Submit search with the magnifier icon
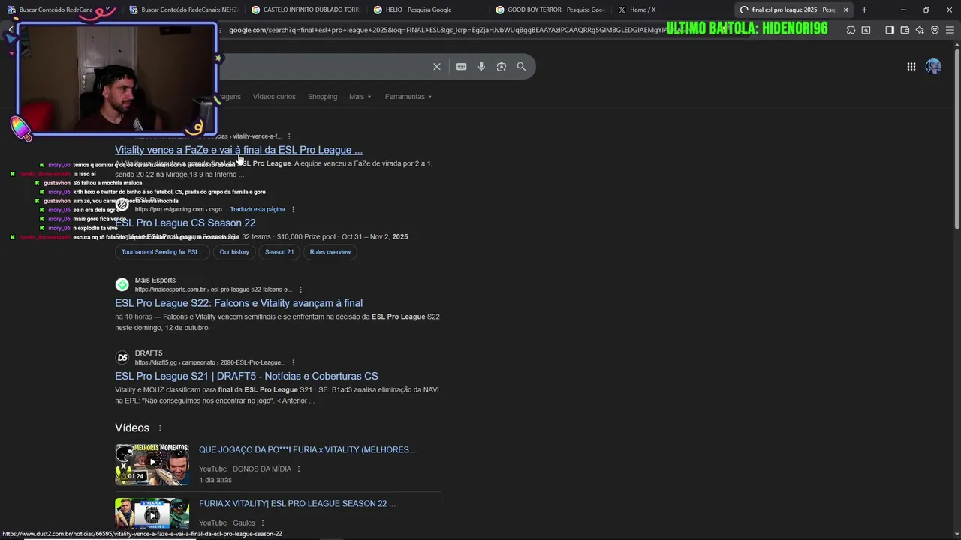Screen dimensions: 961x540 [521, 67]
